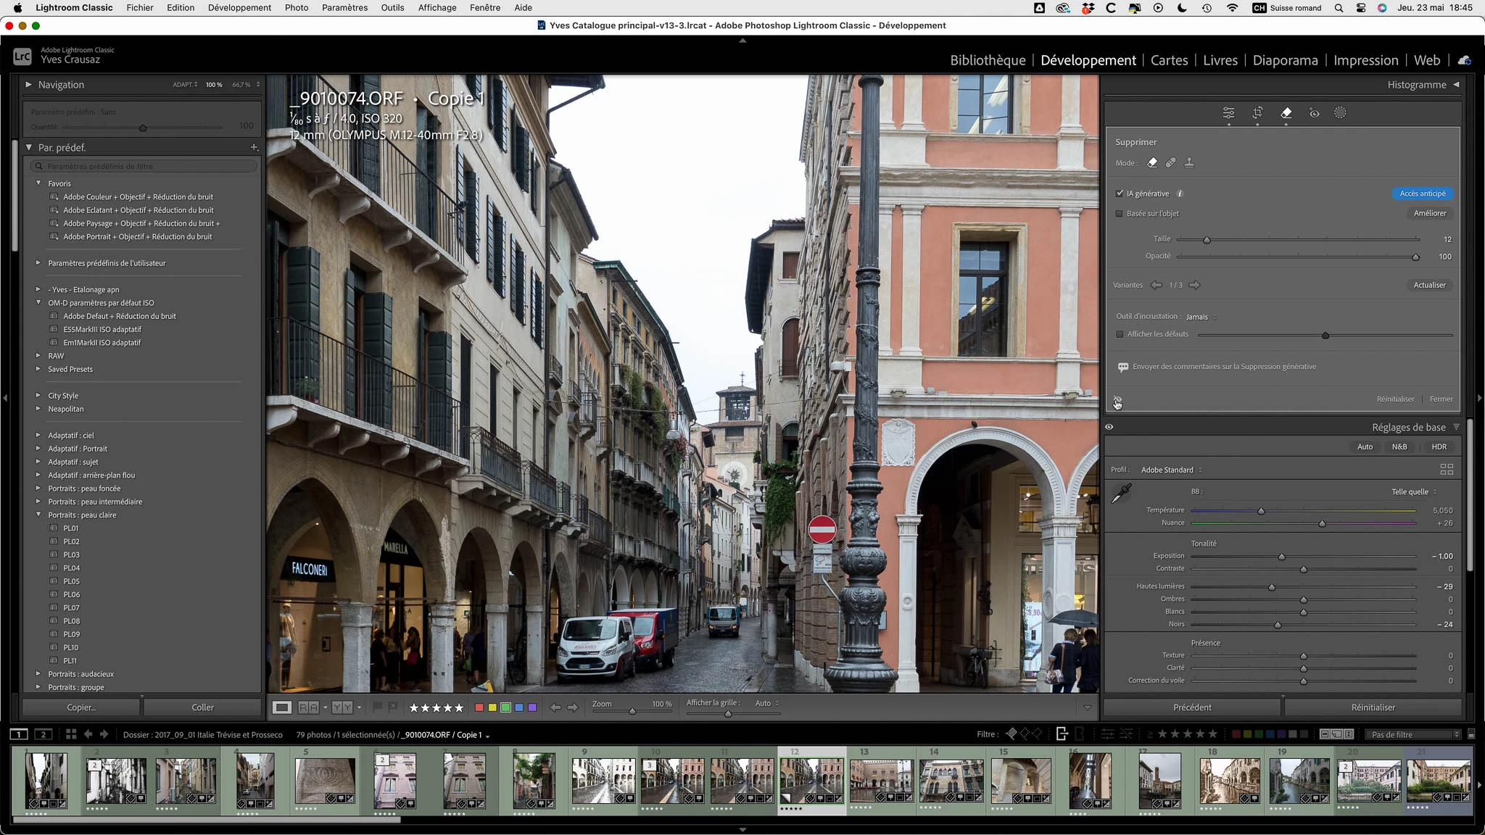Open the Développement menu in menu bar
Viewport: 1485px width, 835px height.
coord(239,7)
